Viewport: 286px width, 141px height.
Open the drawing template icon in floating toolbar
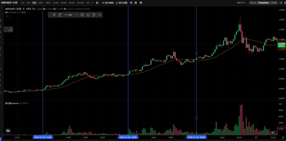point(54,15)
